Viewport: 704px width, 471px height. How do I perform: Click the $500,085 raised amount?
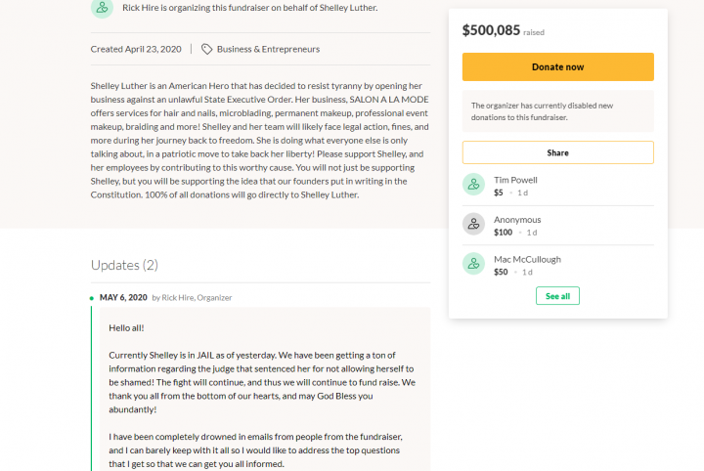pyautogui.click(x=491, y=30)
